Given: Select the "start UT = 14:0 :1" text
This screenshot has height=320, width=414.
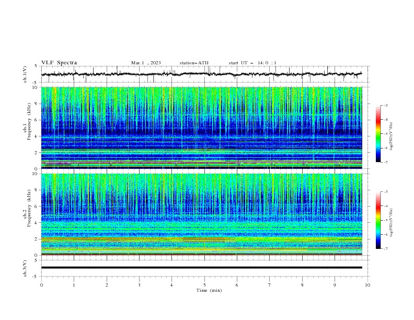Looking at the screenshot, I should (252, 63).
